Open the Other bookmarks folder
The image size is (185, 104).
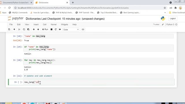pos(177,13)
